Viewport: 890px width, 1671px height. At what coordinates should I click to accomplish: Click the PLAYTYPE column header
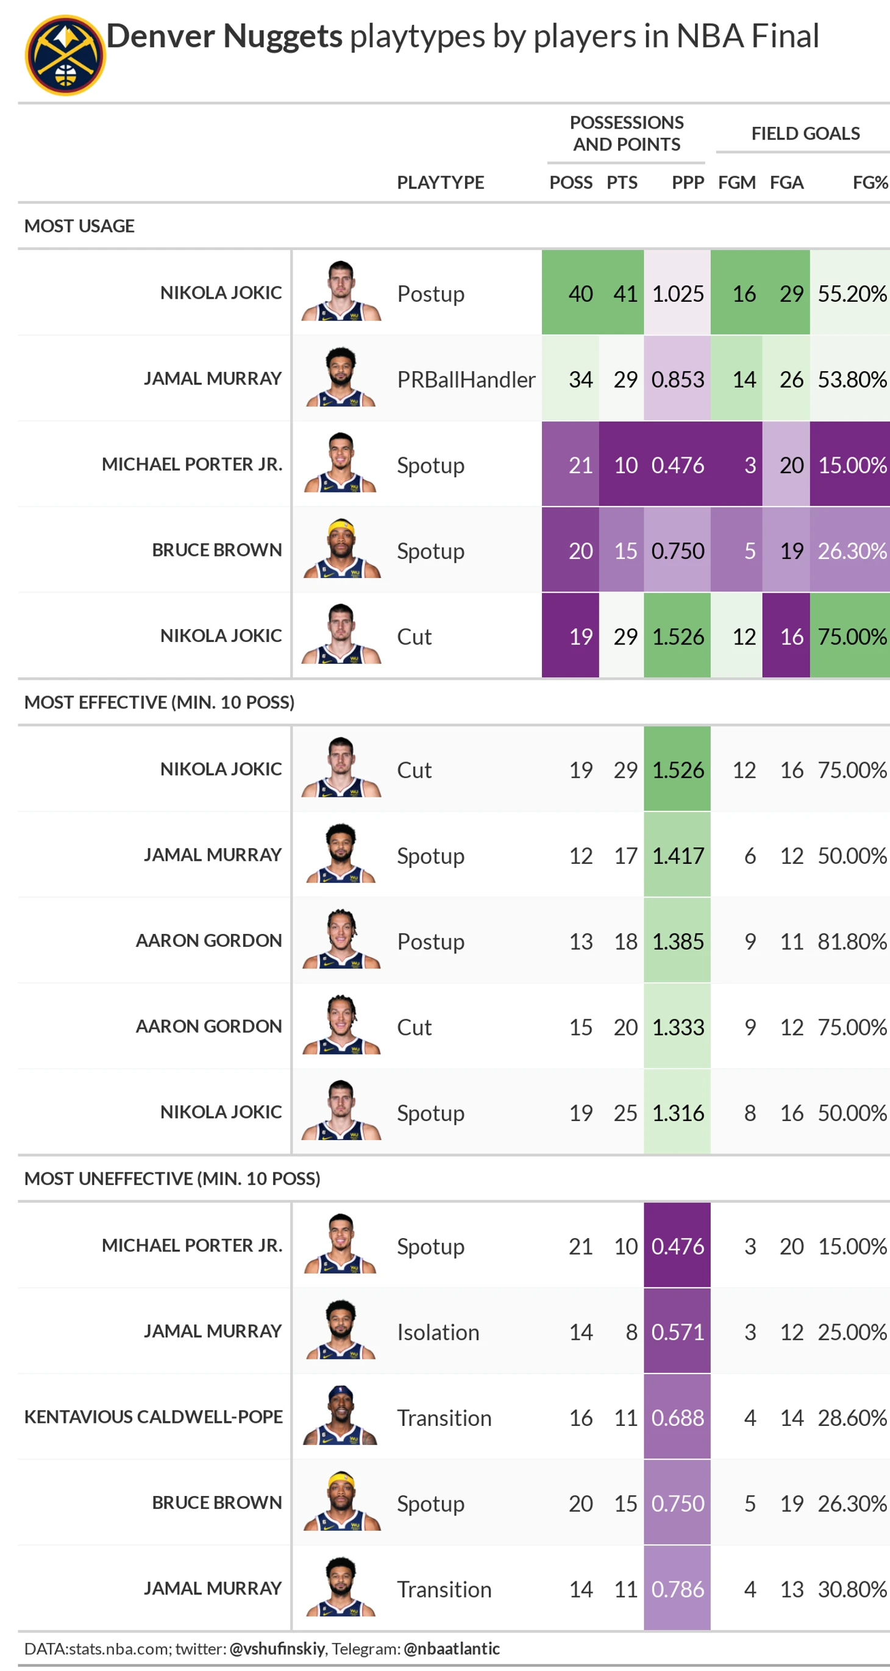point(441,182)
